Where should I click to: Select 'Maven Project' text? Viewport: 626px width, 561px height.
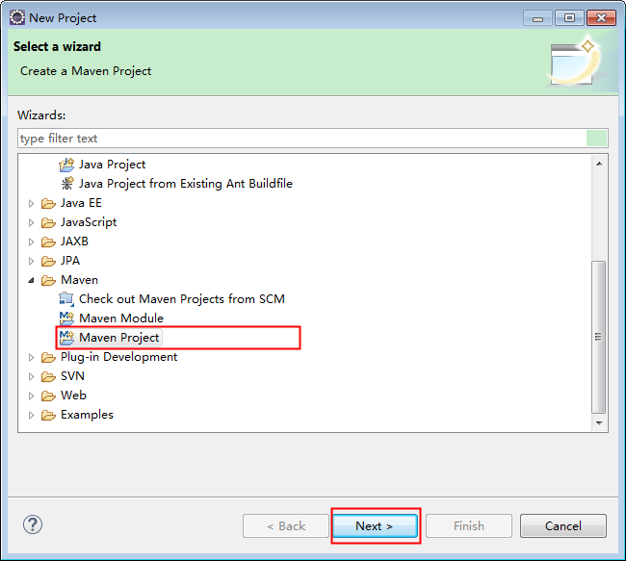(x=119, y=338)
